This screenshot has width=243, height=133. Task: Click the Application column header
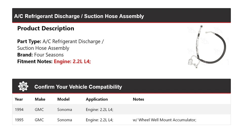pyautogui.click(x=97, y=99)
